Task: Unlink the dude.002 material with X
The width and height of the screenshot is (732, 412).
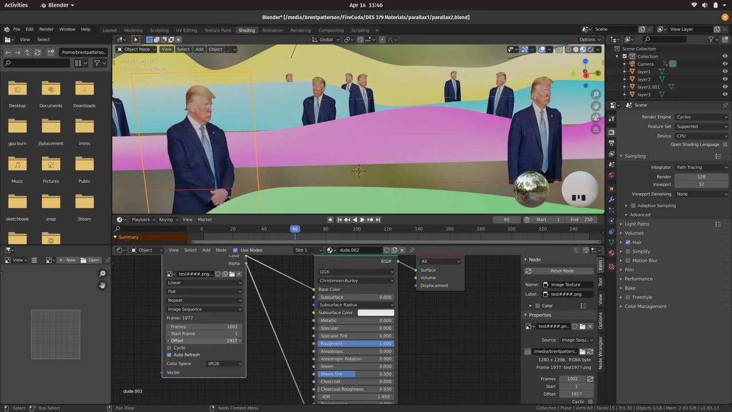Action: click(403, 250)
